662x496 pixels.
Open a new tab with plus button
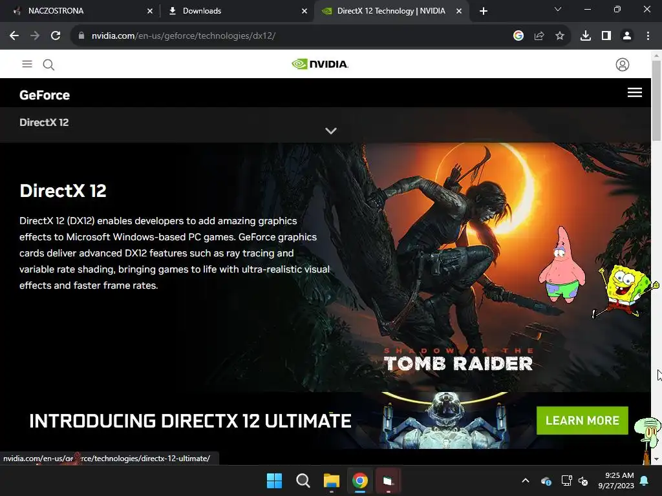coord(484,11)
